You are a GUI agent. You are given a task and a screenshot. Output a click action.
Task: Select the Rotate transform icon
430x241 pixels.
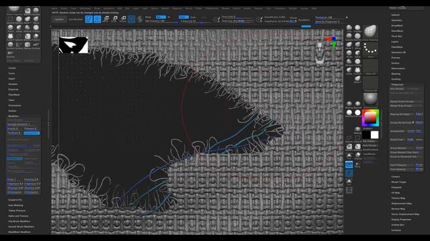coord(123,19)
